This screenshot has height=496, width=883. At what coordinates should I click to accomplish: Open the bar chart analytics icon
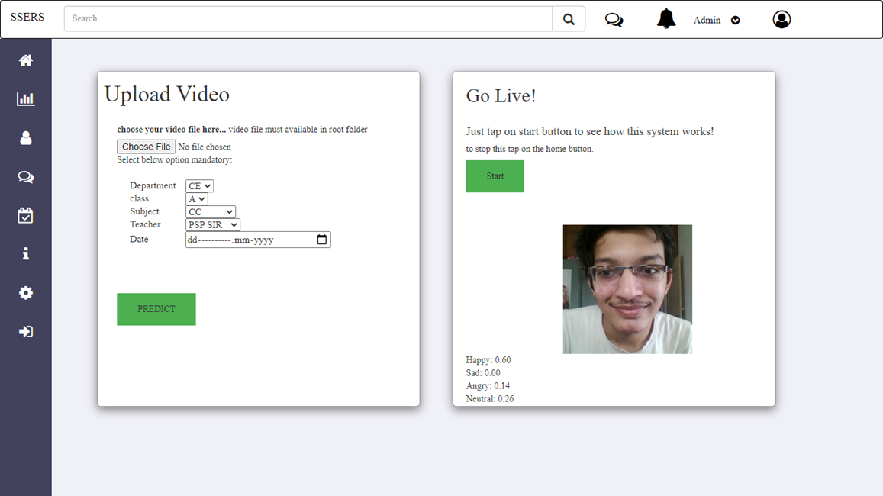pyautogui.click(x=25, y=99)
